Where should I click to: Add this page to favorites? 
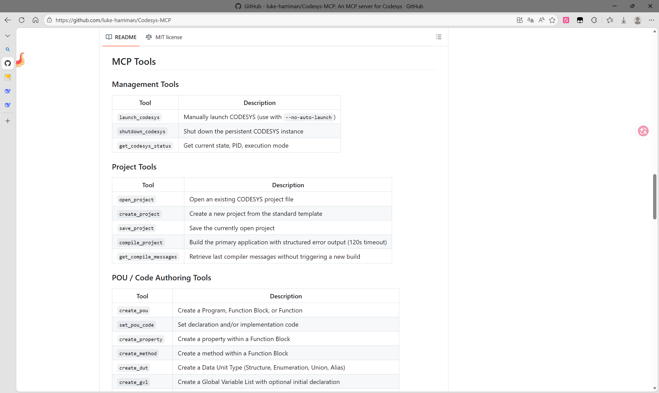[x=552, y=20]
